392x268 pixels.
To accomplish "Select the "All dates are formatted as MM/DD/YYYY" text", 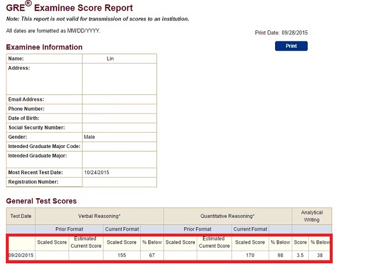I will 53,31.
